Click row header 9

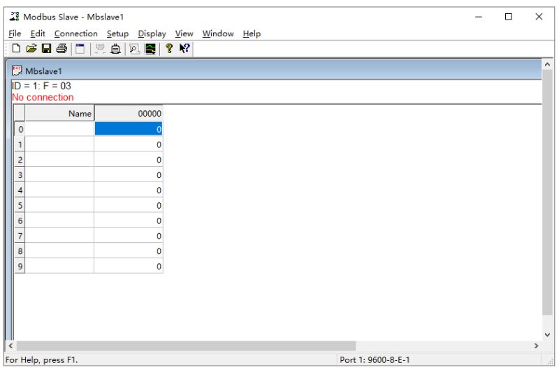[20, 267]
